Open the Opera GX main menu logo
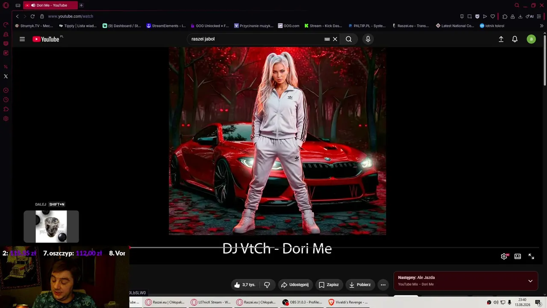Viewport: 547px width, 308px height. (6, 6)
